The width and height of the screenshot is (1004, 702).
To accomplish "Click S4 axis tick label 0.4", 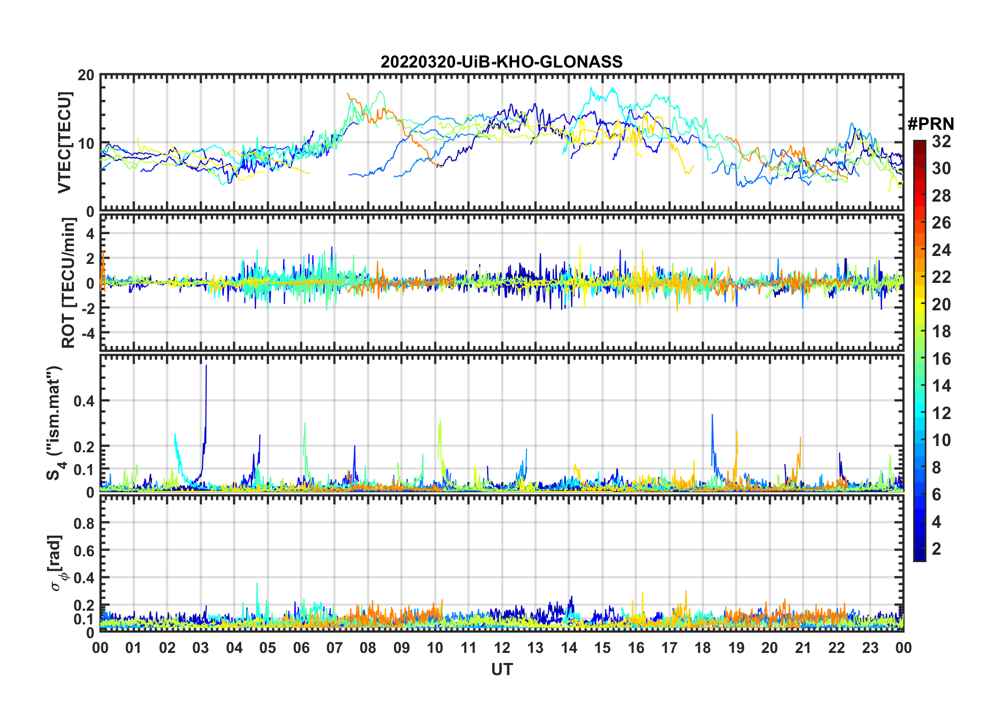I will point(84,401).
